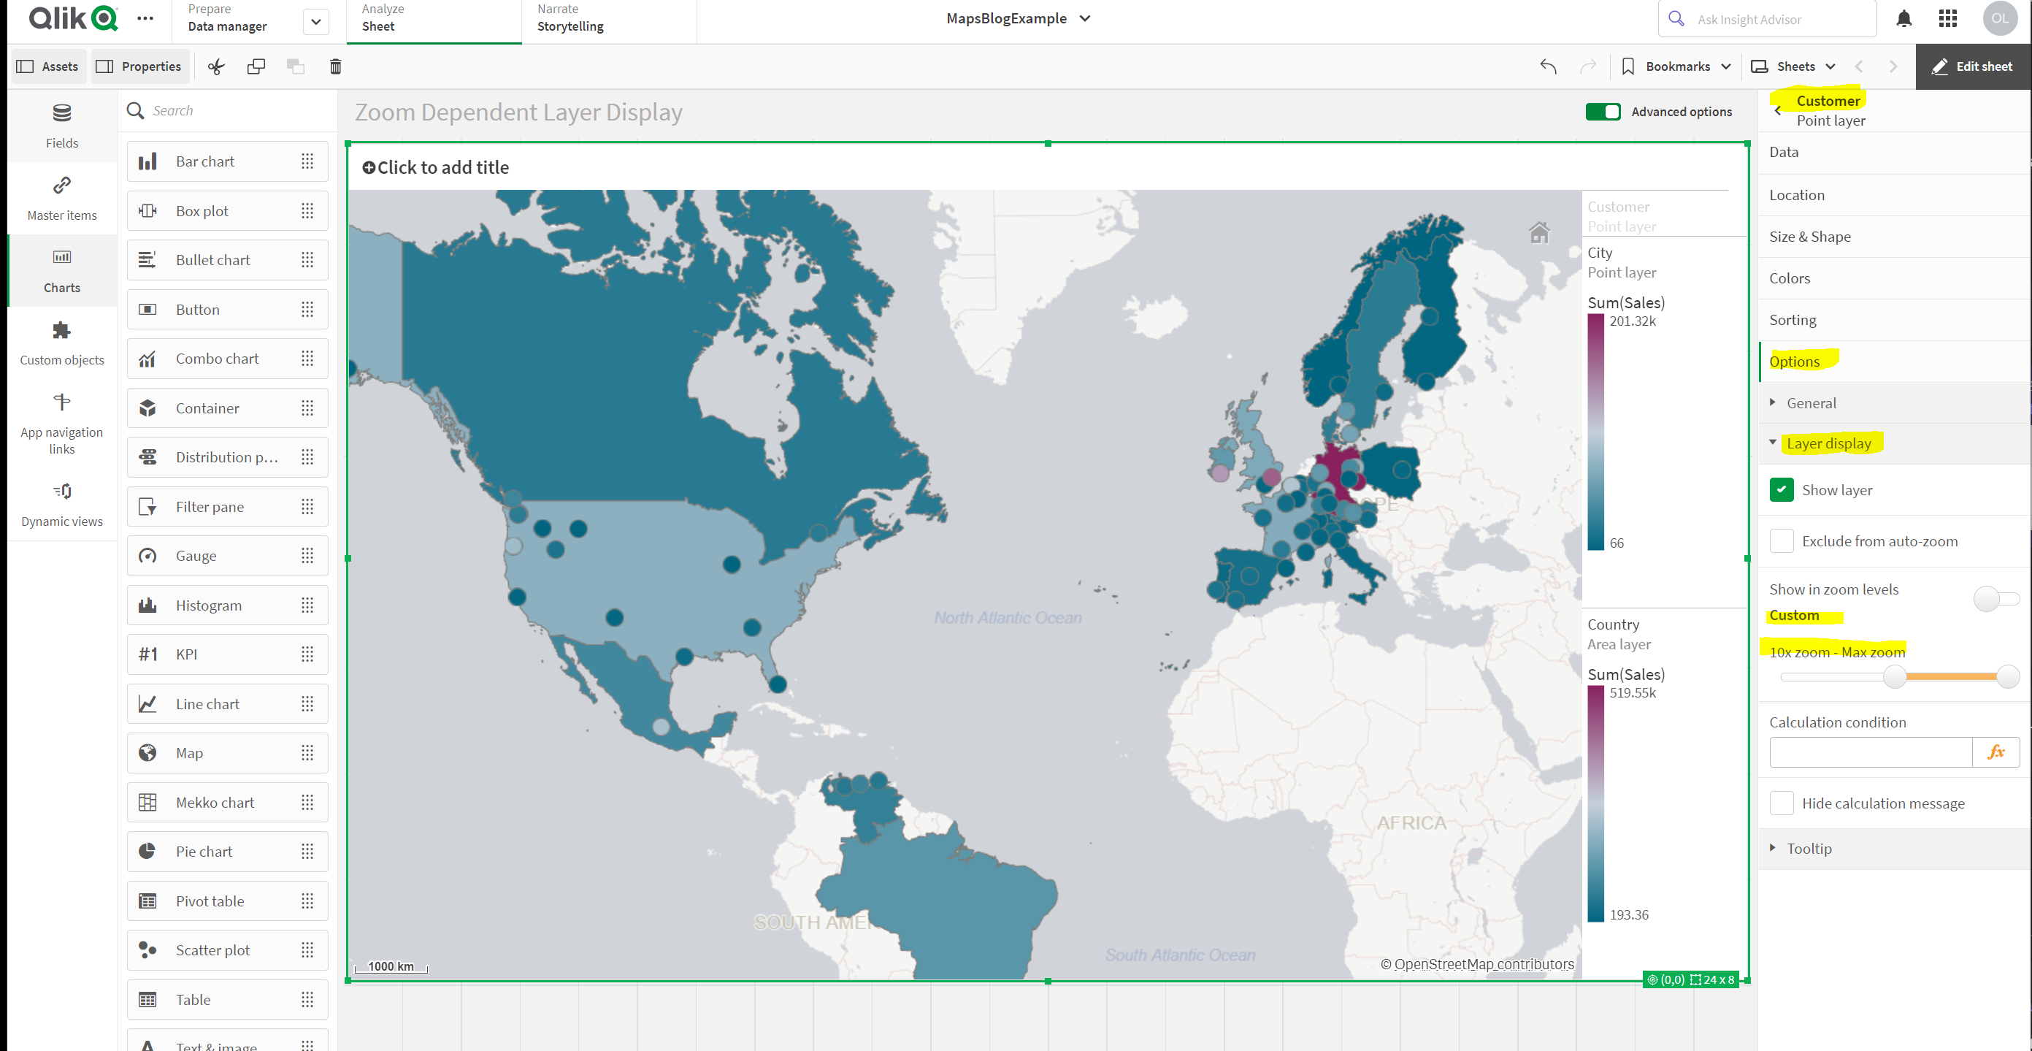Viewport: 2032px width, 1051px height.
Task: Click the delete trash icon in toolbar
Action: pyautogui.click(x=335, y=66)
